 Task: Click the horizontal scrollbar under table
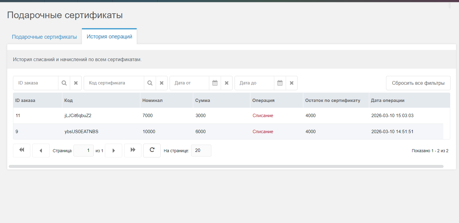(x=226, y=166)
